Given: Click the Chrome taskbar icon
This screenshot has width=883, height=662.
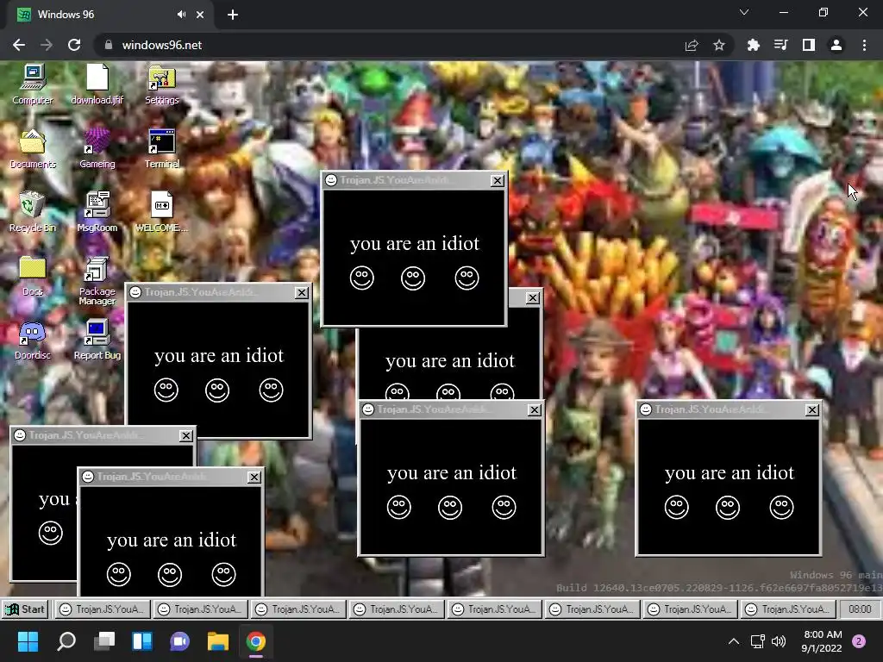Looking at the screenshot, I should 255,641.
